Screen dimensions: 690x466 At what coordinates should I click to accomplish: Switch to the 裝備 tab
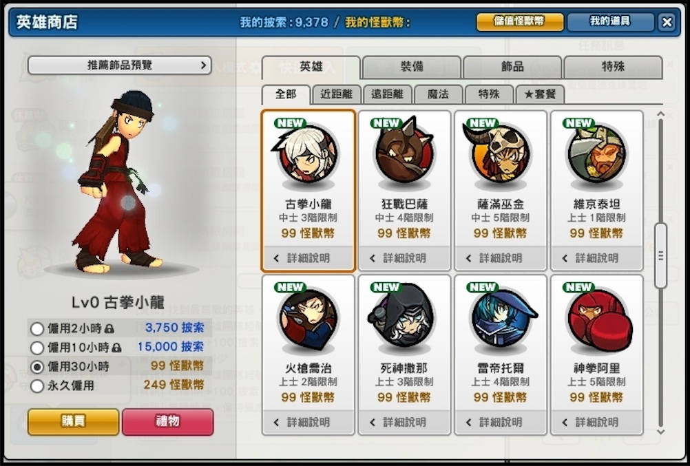(x=412, y=67)
